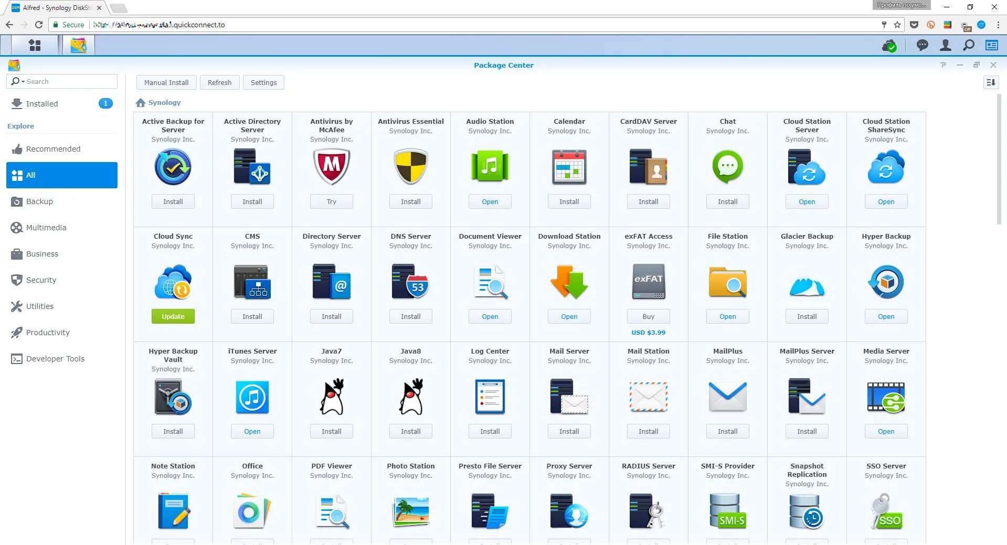The image size is (1007, 545).
Task: Click the Chat package icon
Action: 728,167
